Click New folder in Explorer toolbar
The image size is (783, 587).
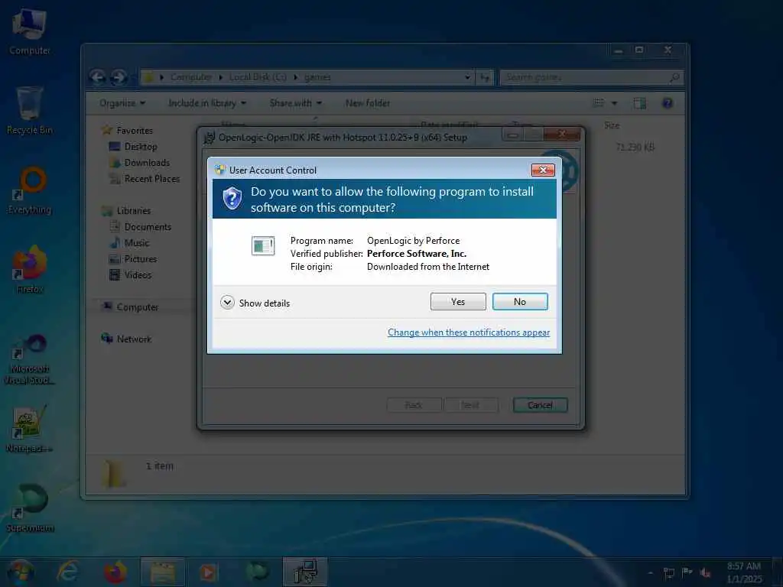point(368,103)
